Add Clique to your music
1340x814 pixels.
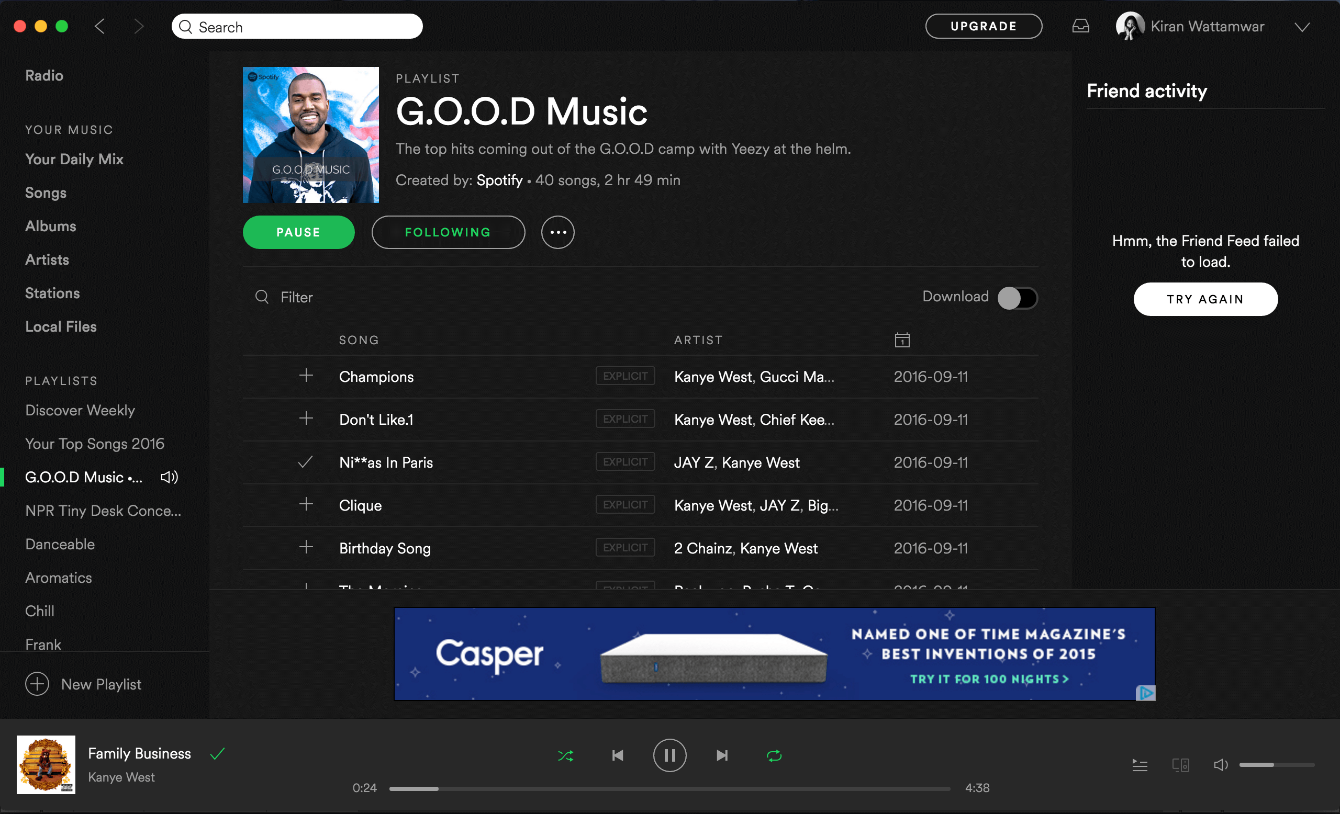coord(306,504)
